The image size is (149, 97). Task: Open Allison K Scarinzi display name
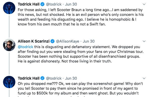pos(34,41)
